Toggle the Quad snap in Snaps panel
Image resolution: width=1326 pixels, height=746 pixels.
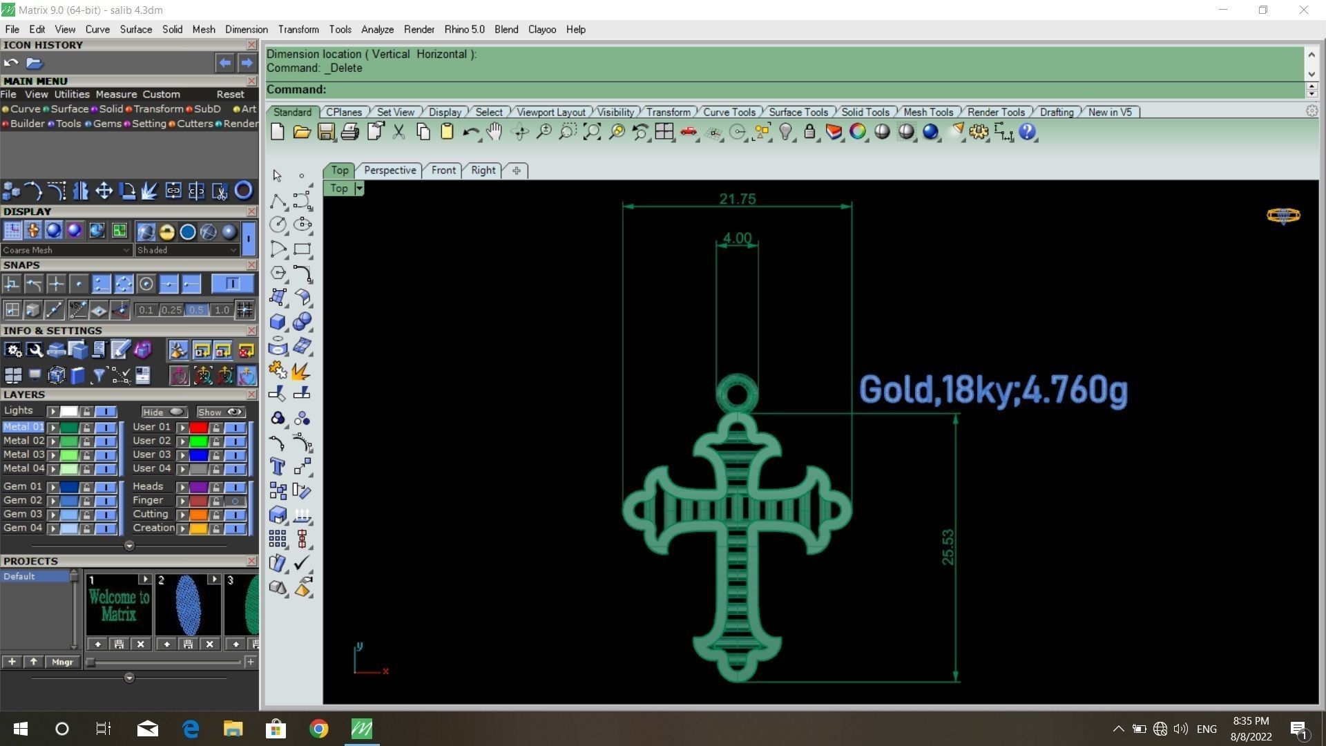coord(124,284)
